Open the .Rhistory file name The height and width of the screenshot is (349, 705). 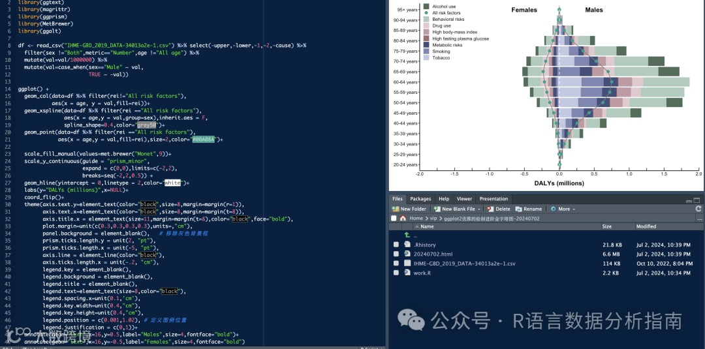[425, 245]
